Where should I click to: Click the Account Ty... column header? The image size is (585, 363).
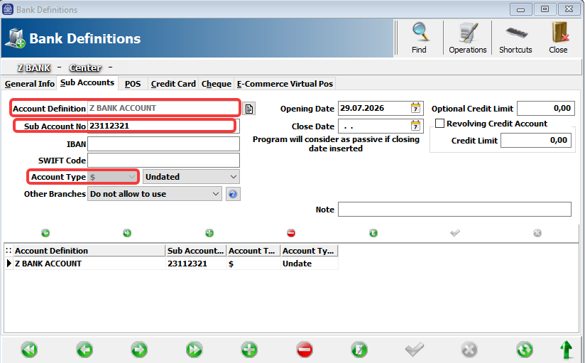point(309,251)
